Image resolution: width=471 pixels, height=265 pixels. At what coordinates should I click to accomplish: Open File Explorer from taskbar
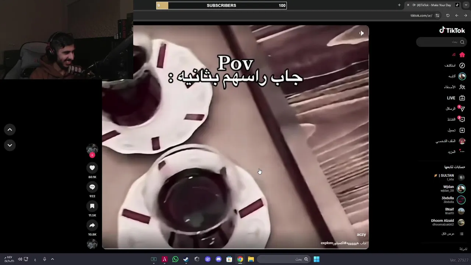coord(251,259)
